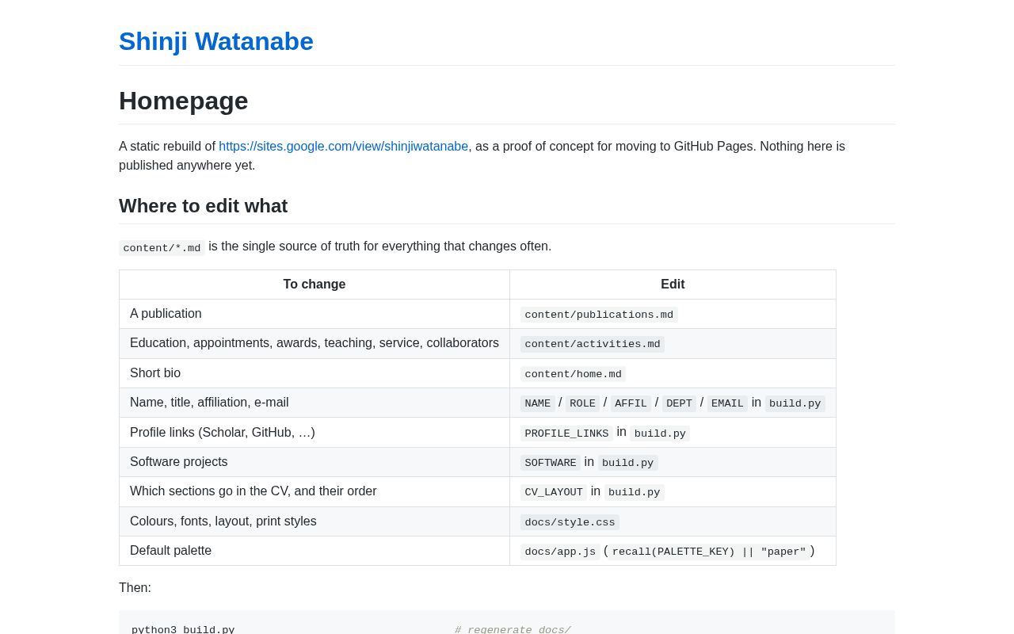Click the 'Name, title, affiliation, e-mail' cell
The width and height of the screenshot is (1014, 634).
coord(314,403)
